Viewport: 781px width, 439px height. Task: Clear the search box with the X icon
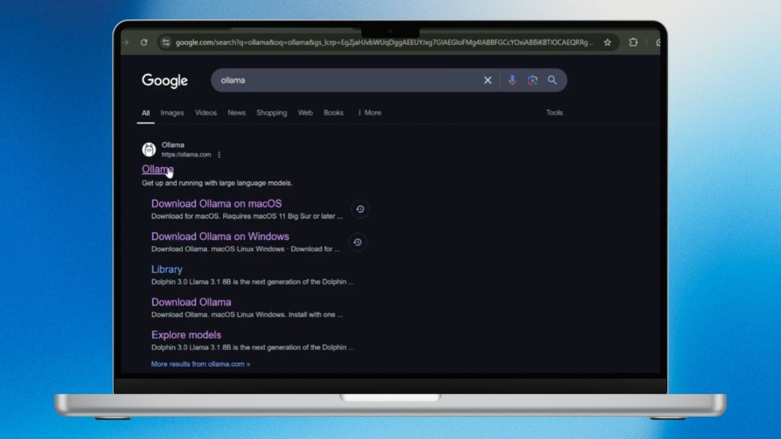[487, 80]
